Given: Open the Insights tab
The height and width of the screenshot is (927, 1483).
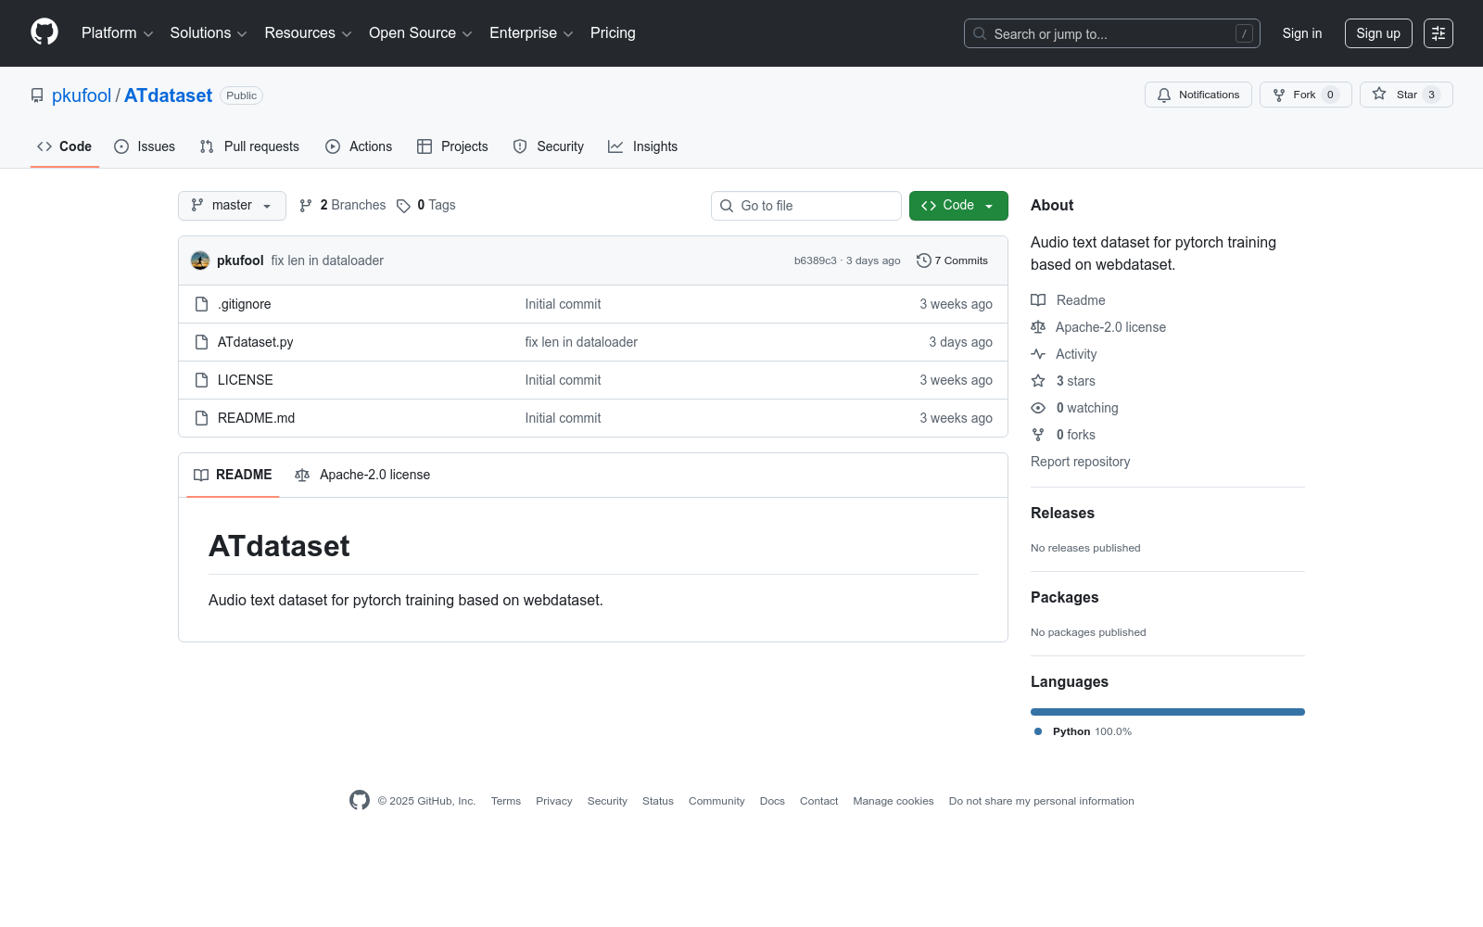Looking at the screenshot, I should pyautogui.click(x=643, y=146).
